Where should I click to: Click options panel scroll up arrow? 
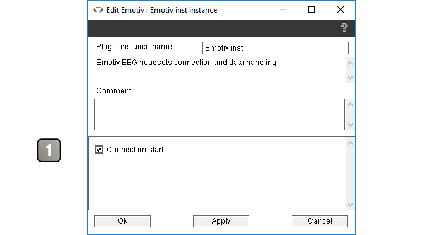[x=351, y=143]
